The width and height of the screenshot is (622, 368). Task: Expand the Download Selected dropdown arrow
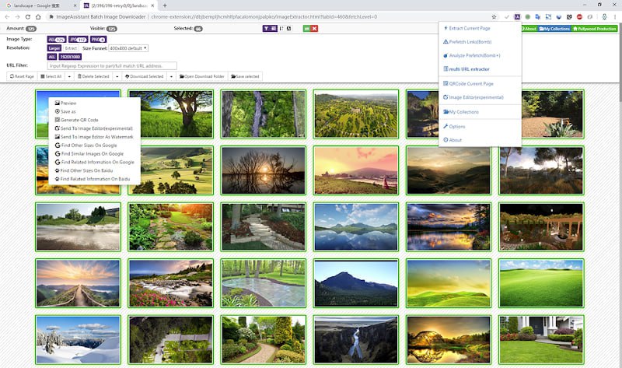coord(171,76)
